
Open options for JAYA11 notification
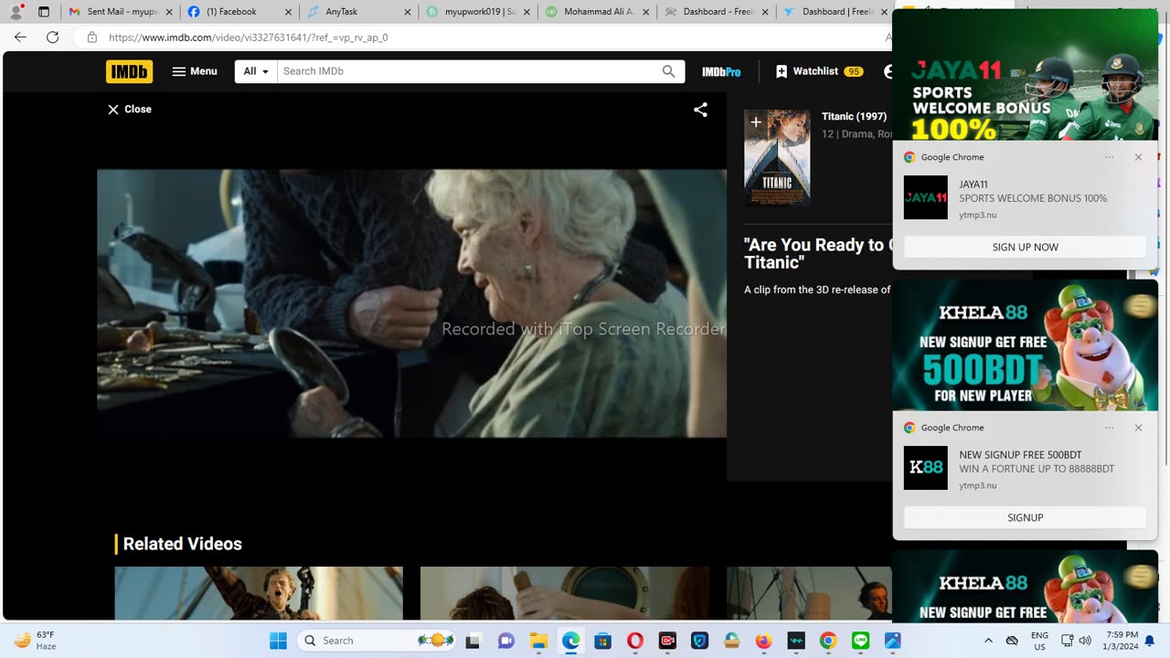[x=1109, y=157]
